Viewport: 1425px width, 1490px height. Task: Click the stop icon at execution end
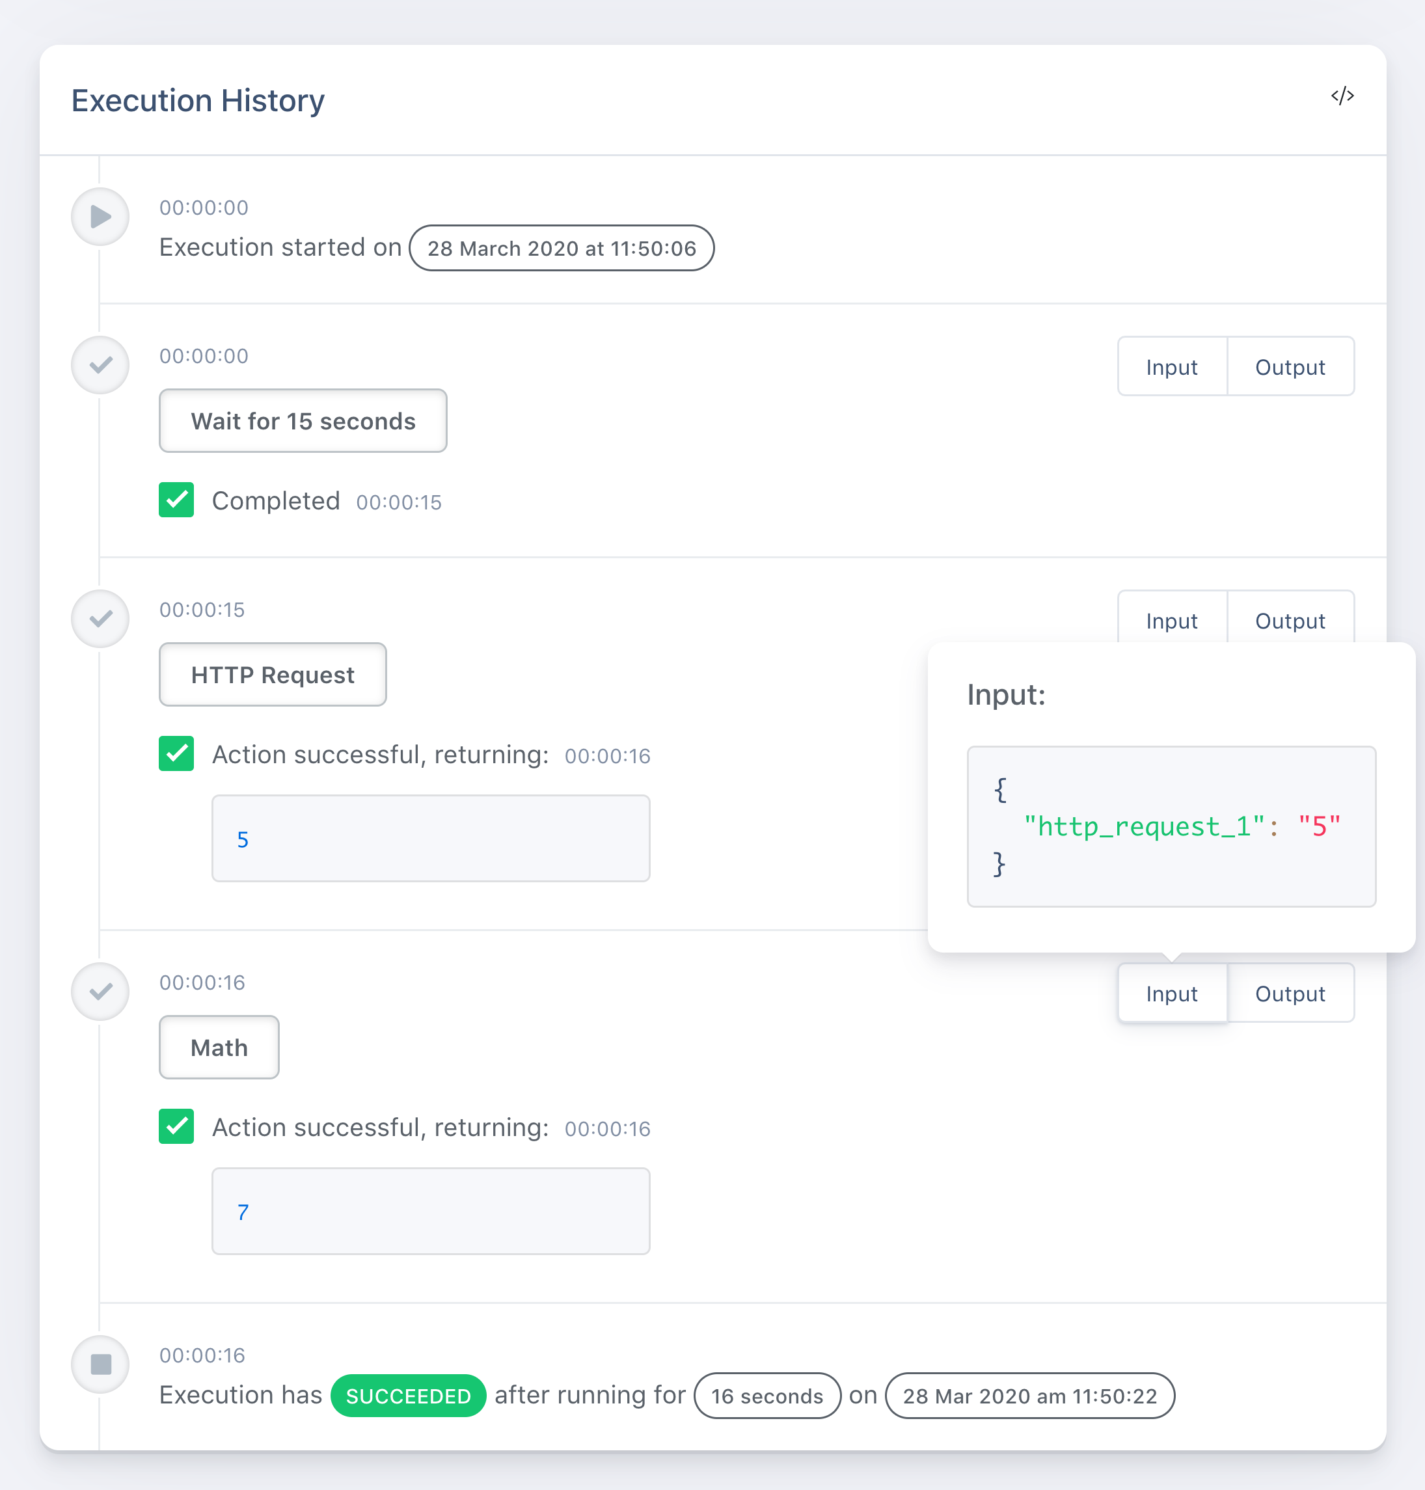point(100,1364)
